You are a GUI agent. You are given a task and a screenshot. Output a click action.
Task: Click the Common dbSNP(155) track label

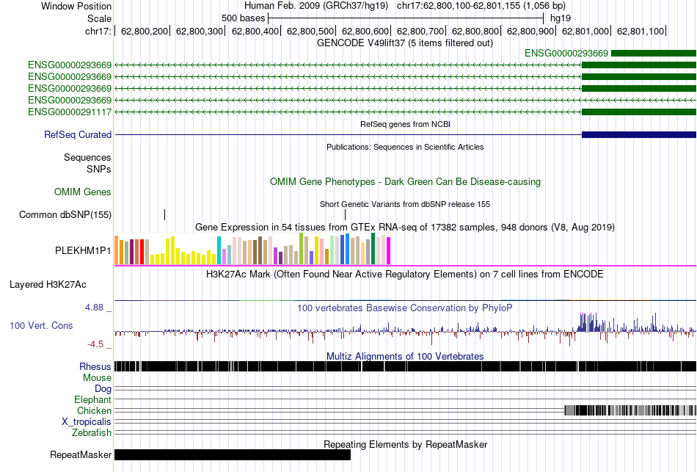click(65, 215)
